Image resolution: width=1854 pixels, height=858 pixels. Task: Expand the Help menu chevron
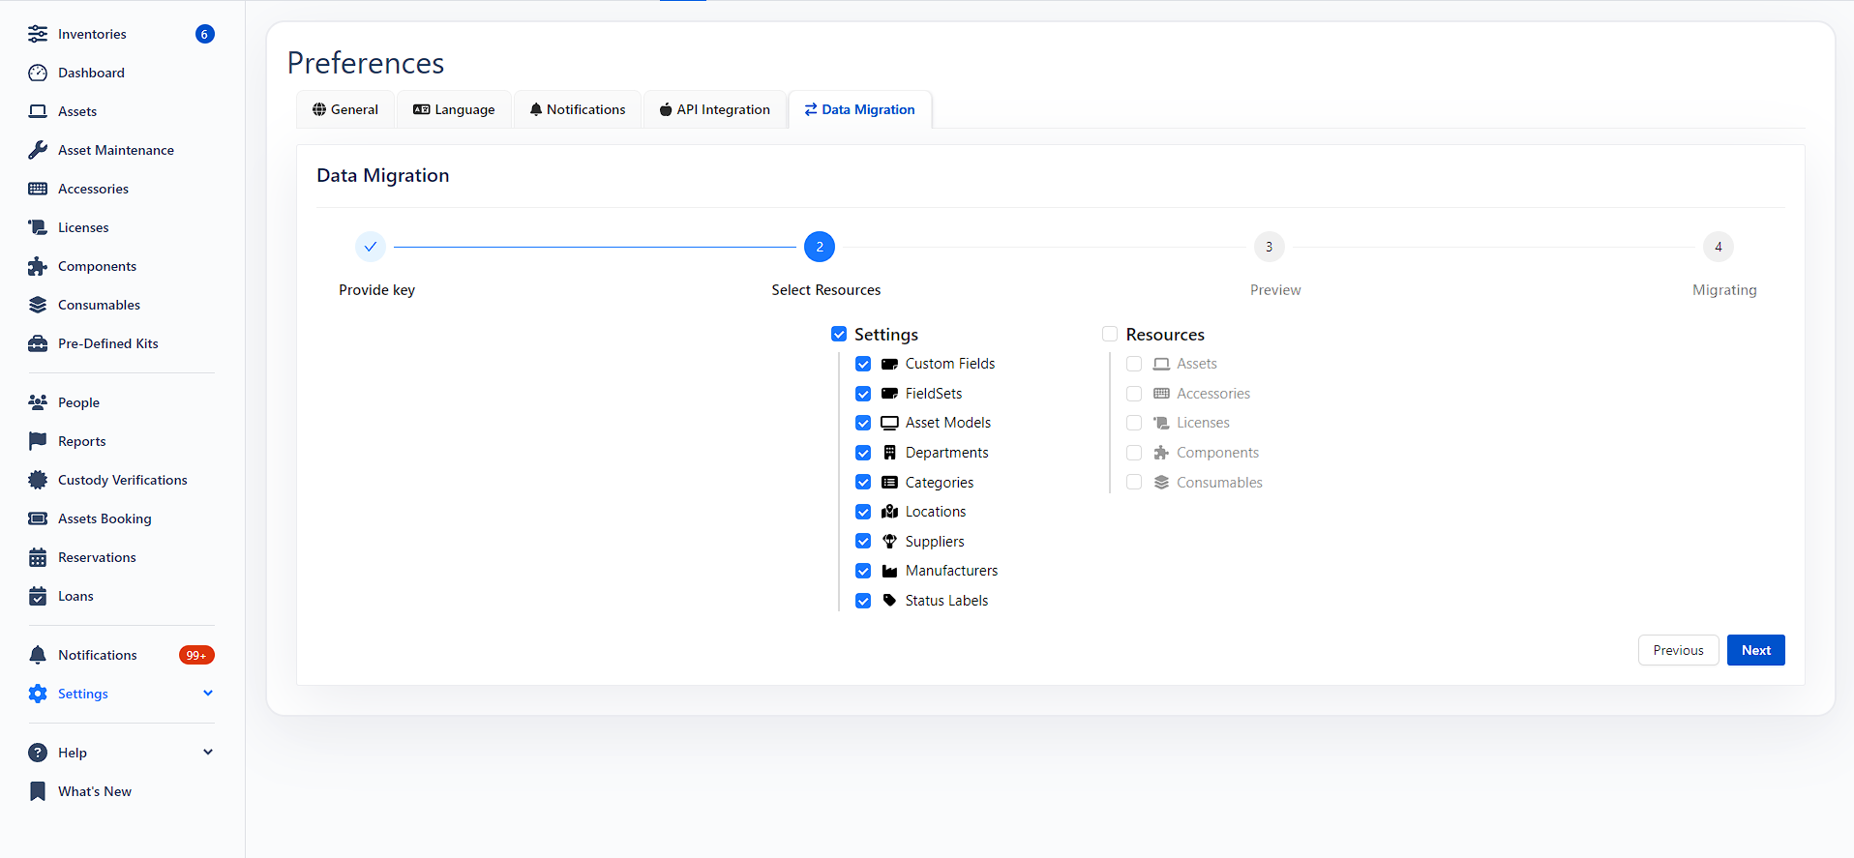coord(208,753)
